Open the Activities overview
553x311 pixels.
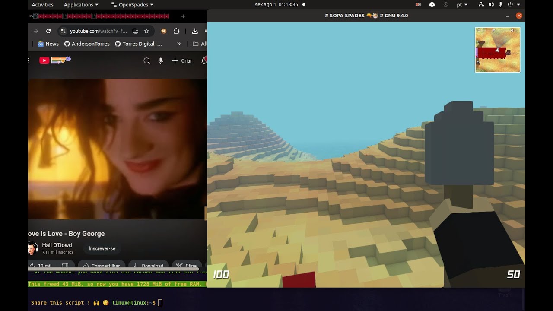point(42,5)
